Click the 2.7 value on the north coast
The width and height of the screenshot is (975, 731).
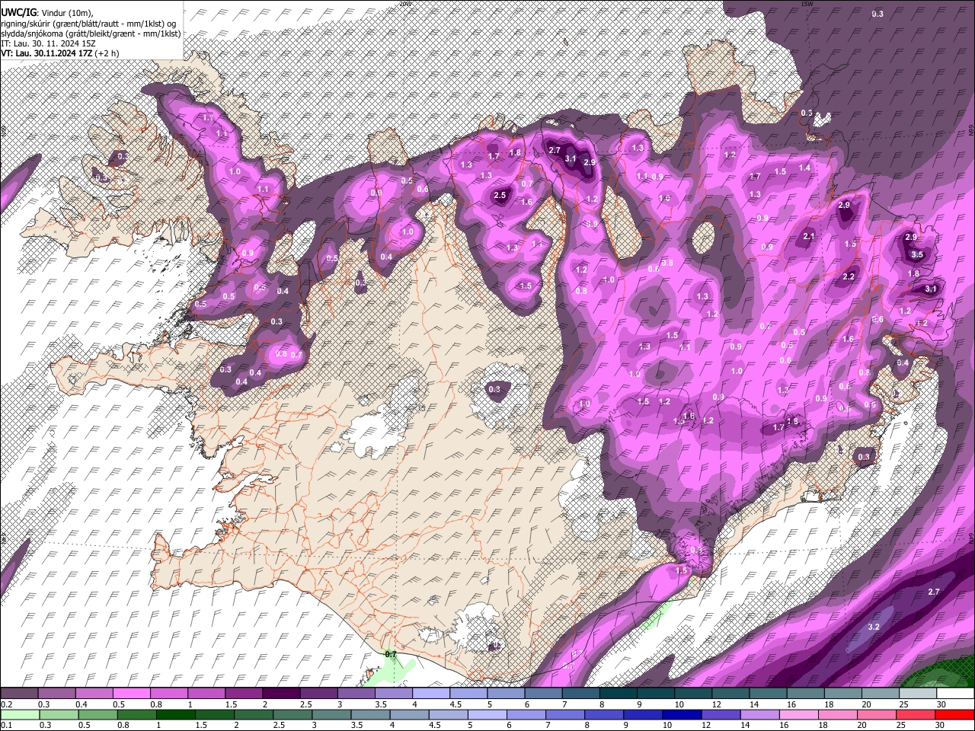tap(555, 151)
